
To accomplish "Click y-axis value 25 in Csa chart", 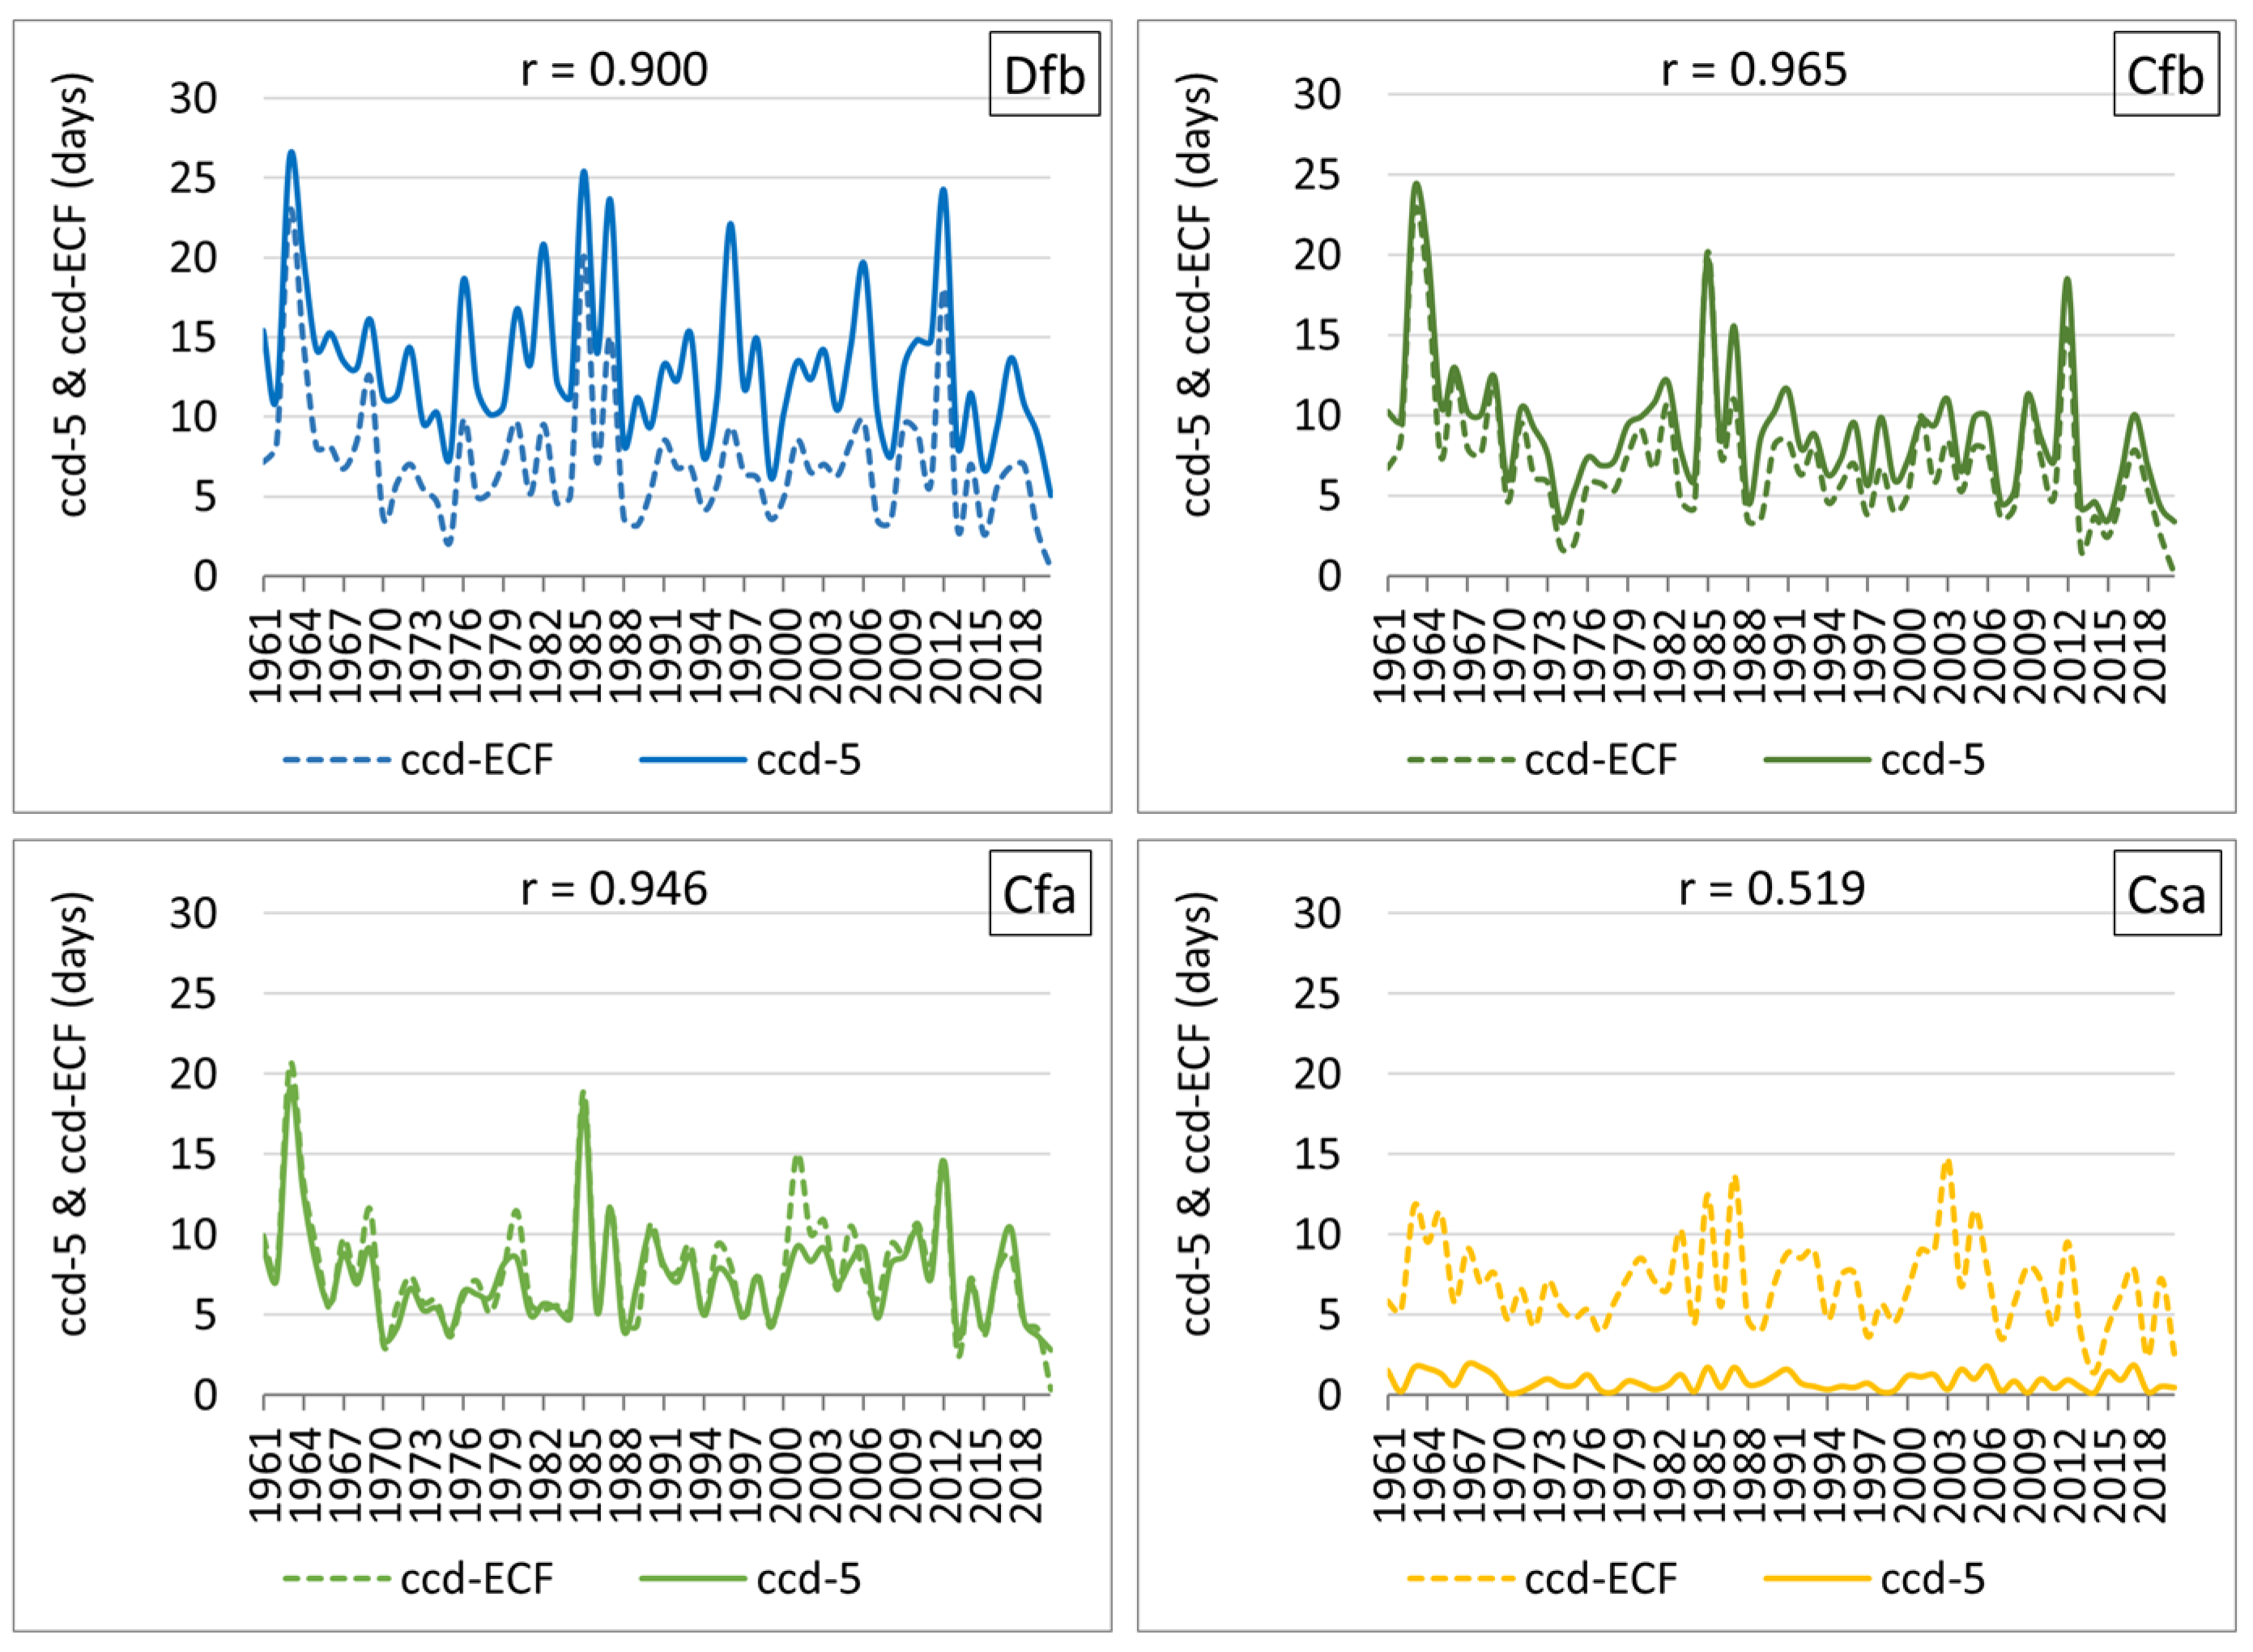I will pyautogui.click(x=1317, y=994).
